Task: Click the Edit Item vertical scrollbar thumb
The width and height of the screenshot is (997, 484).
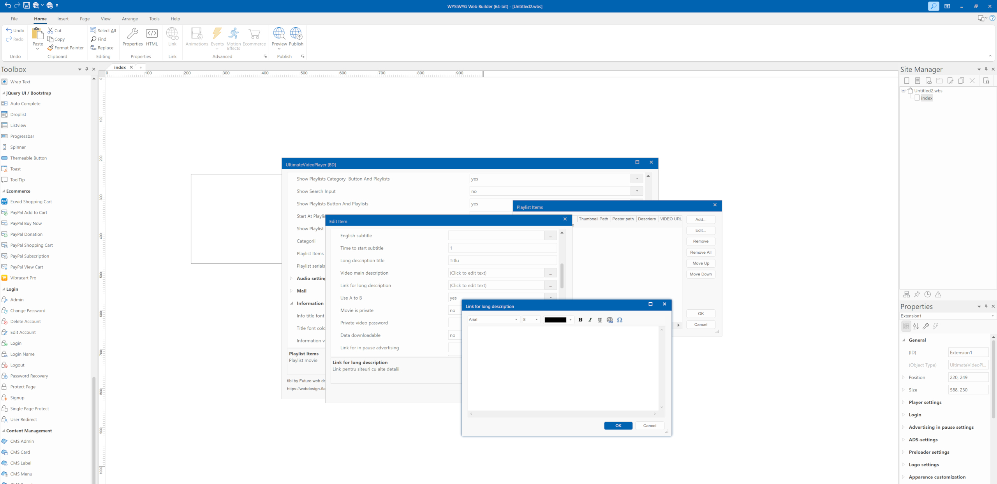Action: click(562, 276)
